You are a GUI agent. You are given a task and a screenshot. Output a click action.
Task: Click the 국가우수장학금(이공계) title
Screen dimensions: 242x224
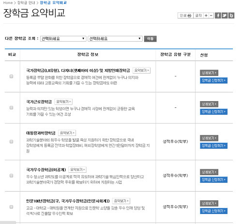(x=46, y=170)
